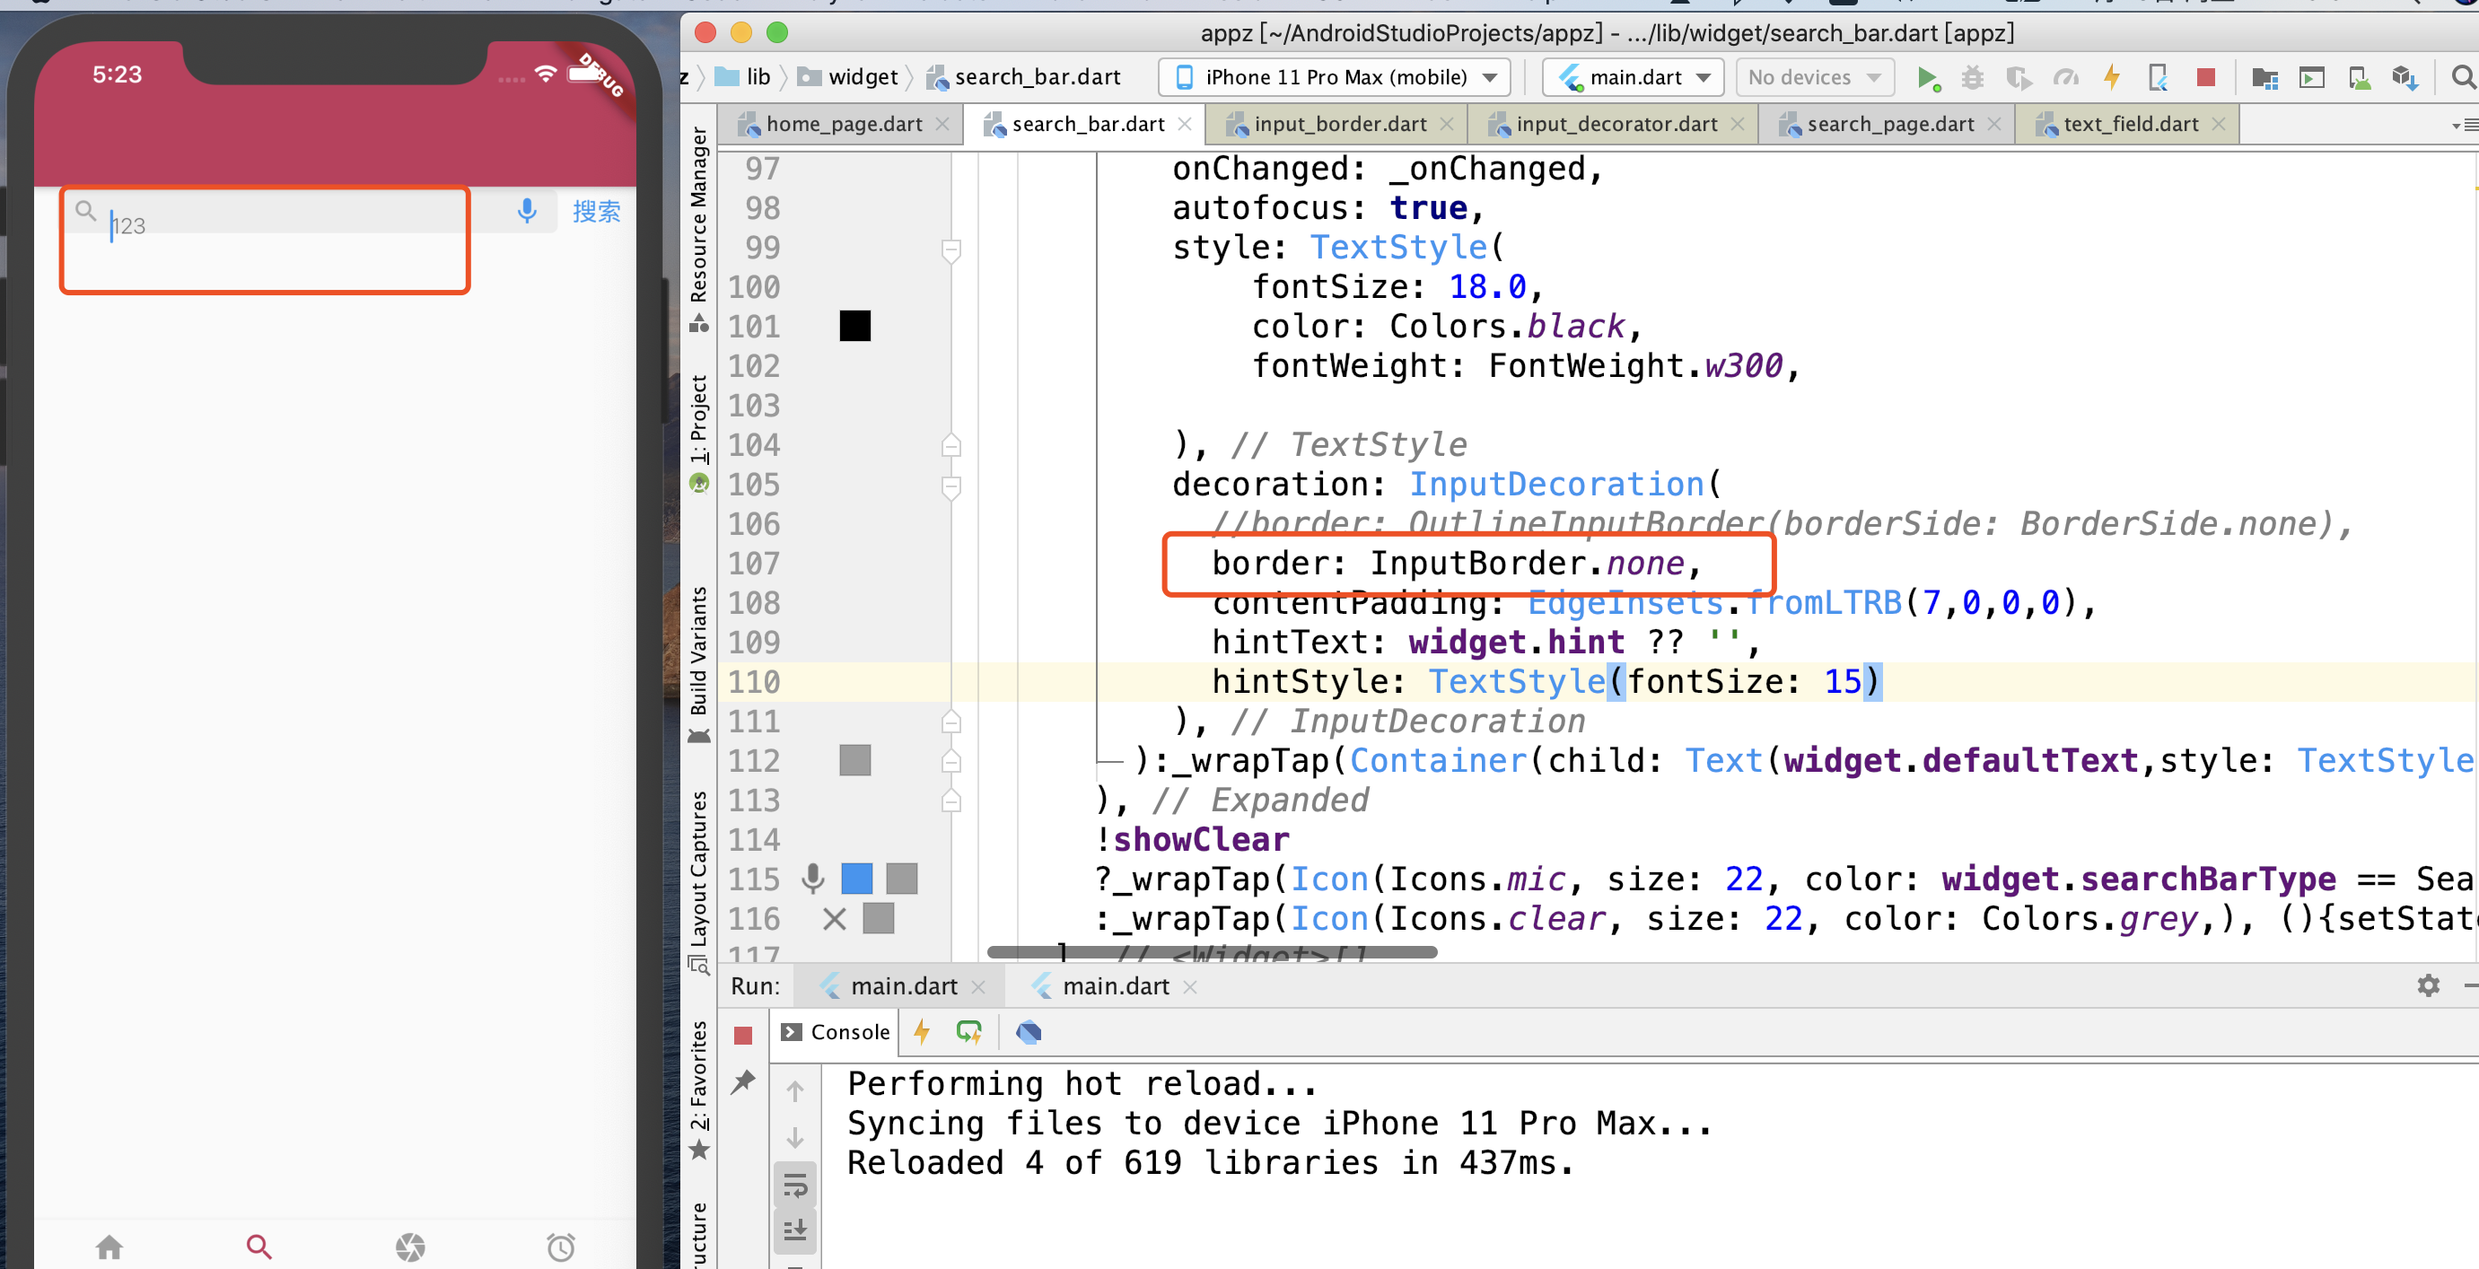Switch to input_border.dart tab
This screenshot has height=1269, width=2479.
1338,124
